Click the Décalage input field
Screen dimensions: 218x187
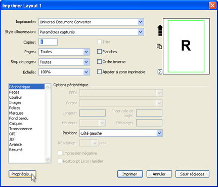coord(149,123)
